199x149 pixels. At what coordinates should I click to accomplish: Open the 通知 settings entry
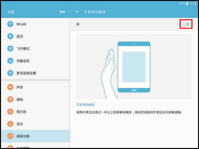pos(35,99)
